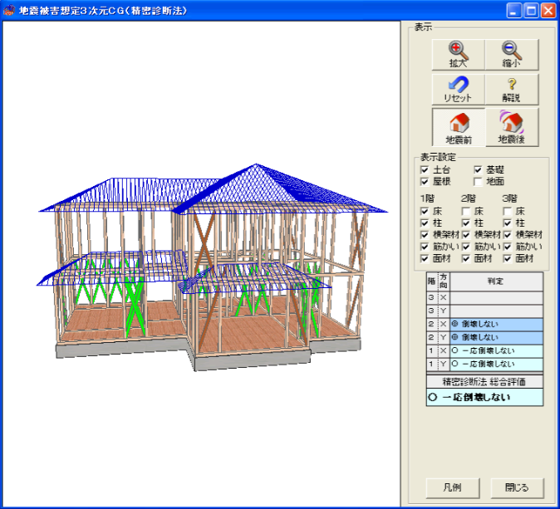Uncheck the 1階 床 floor checkbox

pyautogui.click(x=425, y=211)
